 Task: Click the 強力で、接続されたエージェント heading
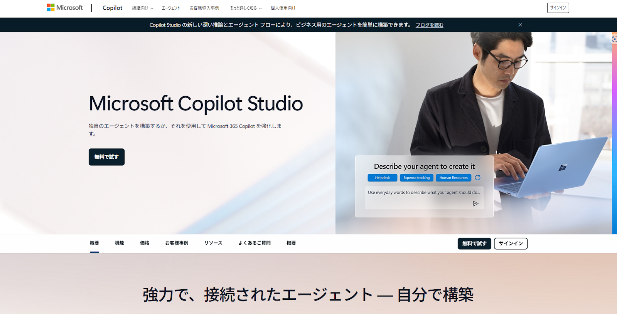click(308, 295)
